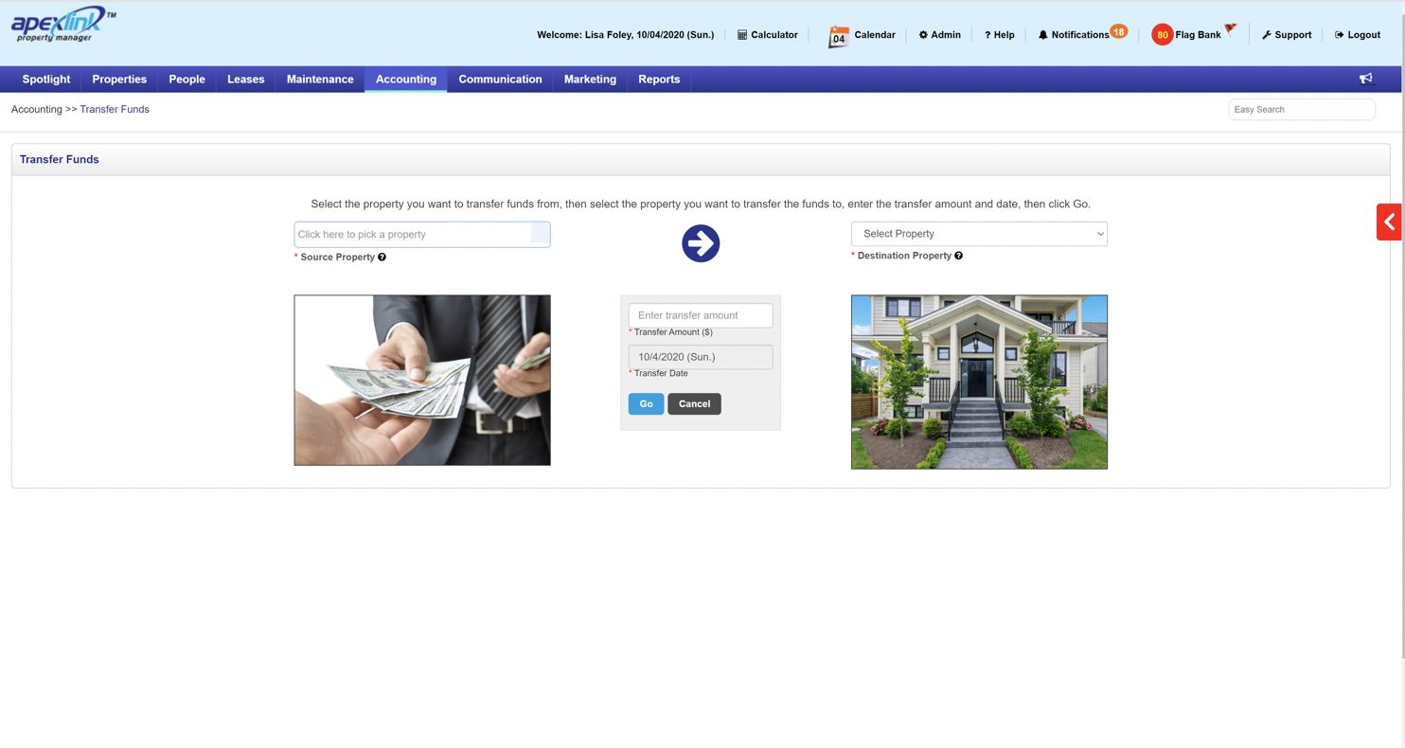This screenshot has width=1405, height=748.
Task: Focus the Enter transfer amount field
Action: pos(701,315)
